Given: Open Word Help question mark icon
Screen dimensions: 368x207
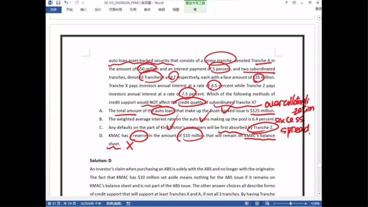Looking at the screenshot, I should 286,3.
